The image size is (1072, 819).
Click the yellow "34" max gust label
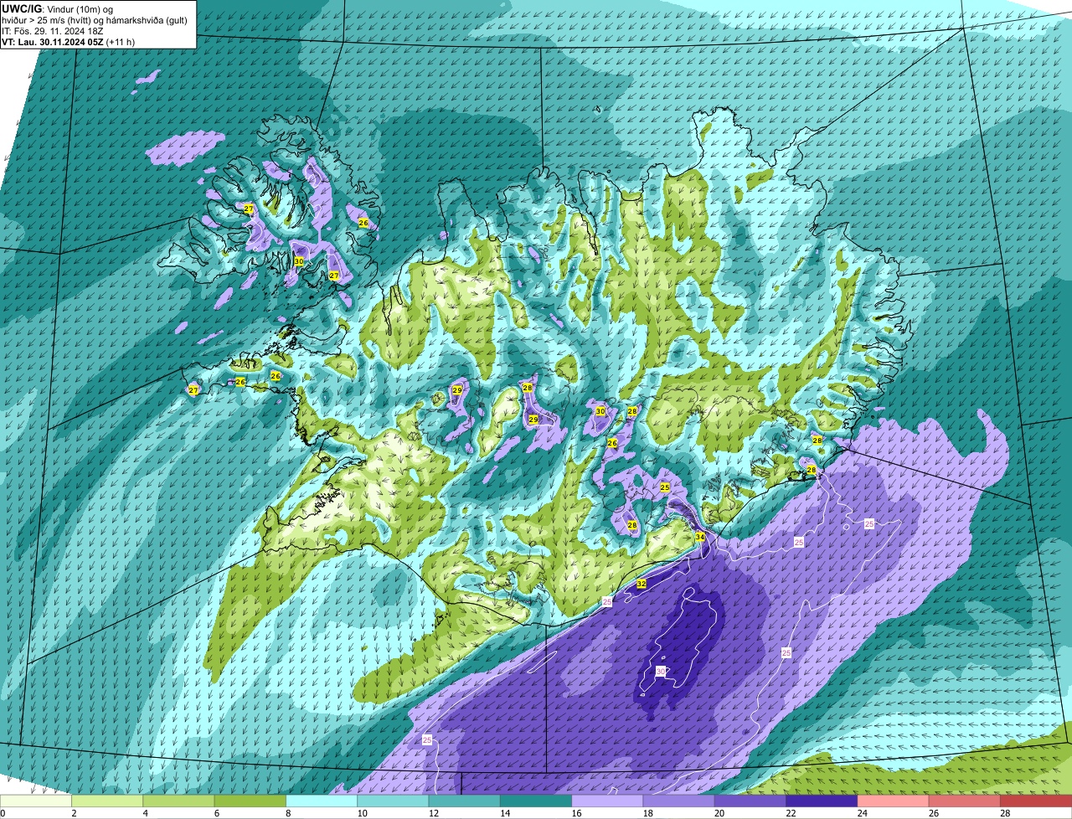pyautogui.click(x=700, y=537)
